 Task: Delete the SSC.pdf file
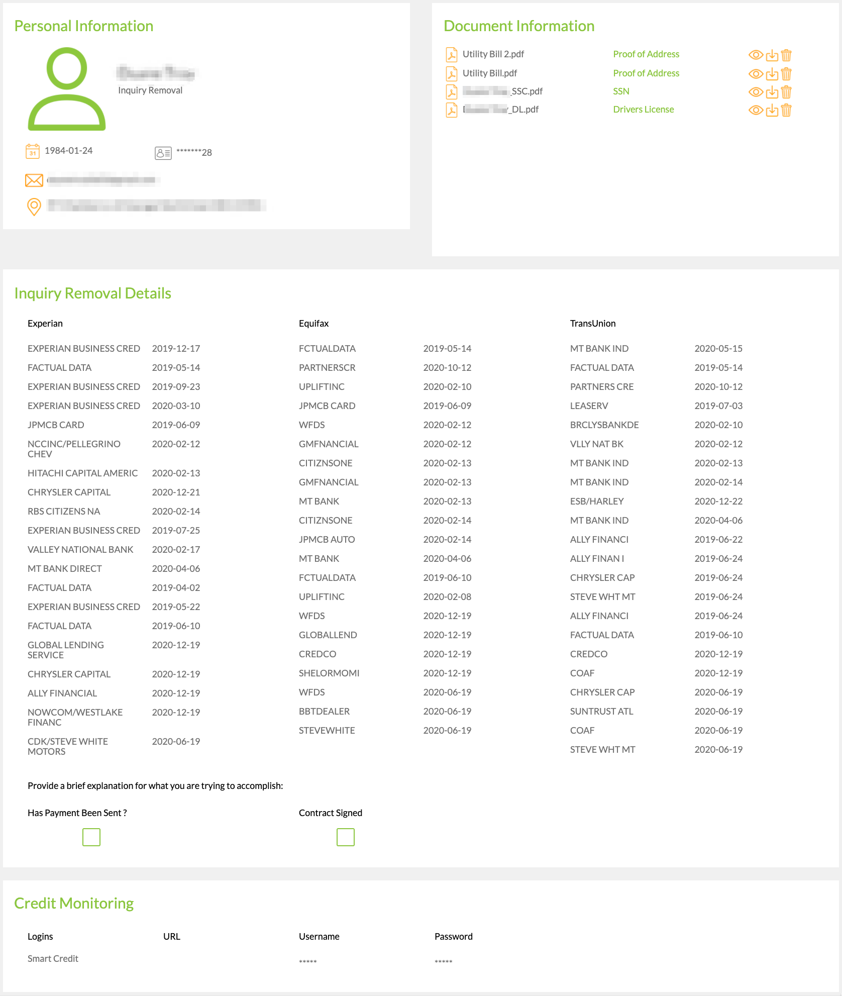(x=787, y=92)
